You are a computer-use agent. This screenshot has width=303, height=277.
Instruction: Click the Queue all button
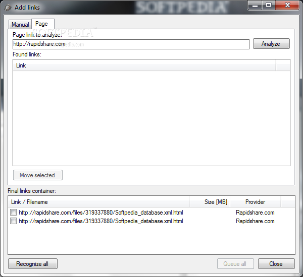[235, 264]
